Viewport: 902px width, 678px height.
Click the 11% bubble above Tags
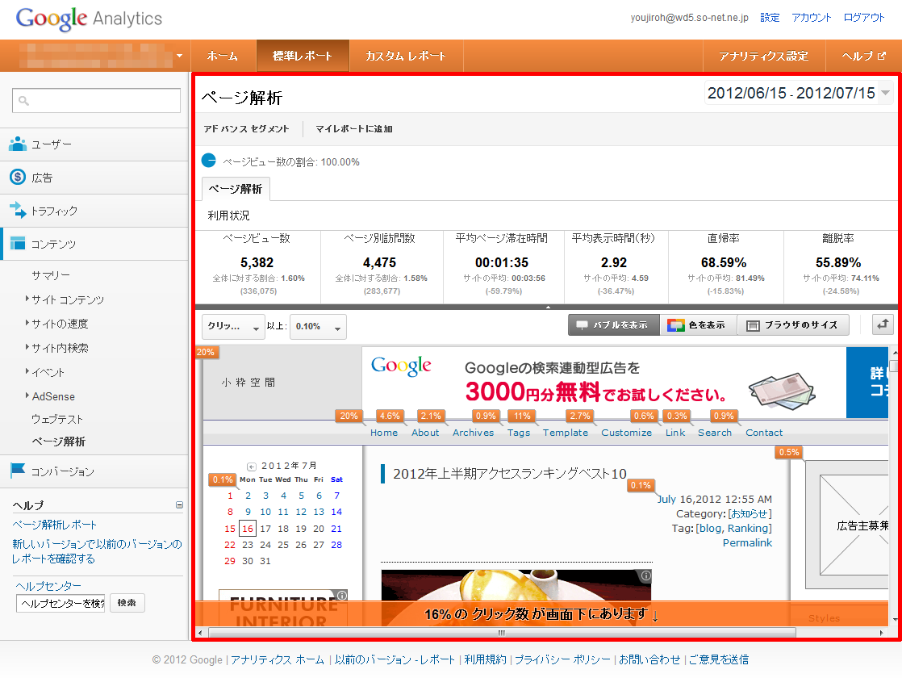522,416
